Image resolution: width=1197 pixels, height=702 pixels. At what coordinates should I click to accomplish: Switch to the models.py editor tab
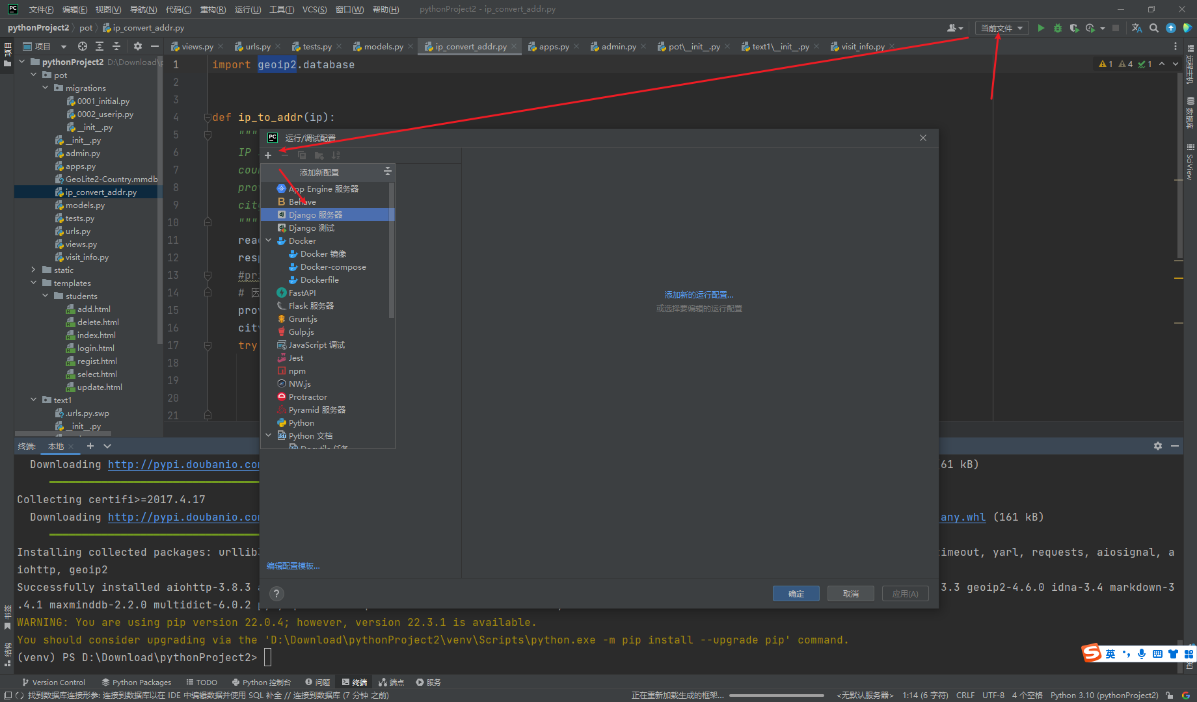[x=383, y=46]
